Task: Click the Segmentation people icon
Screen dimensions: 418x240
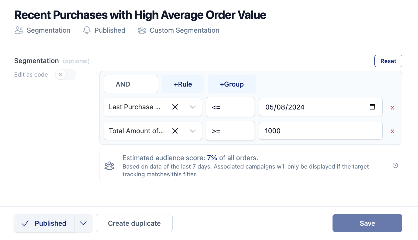Action: [19, 30]
